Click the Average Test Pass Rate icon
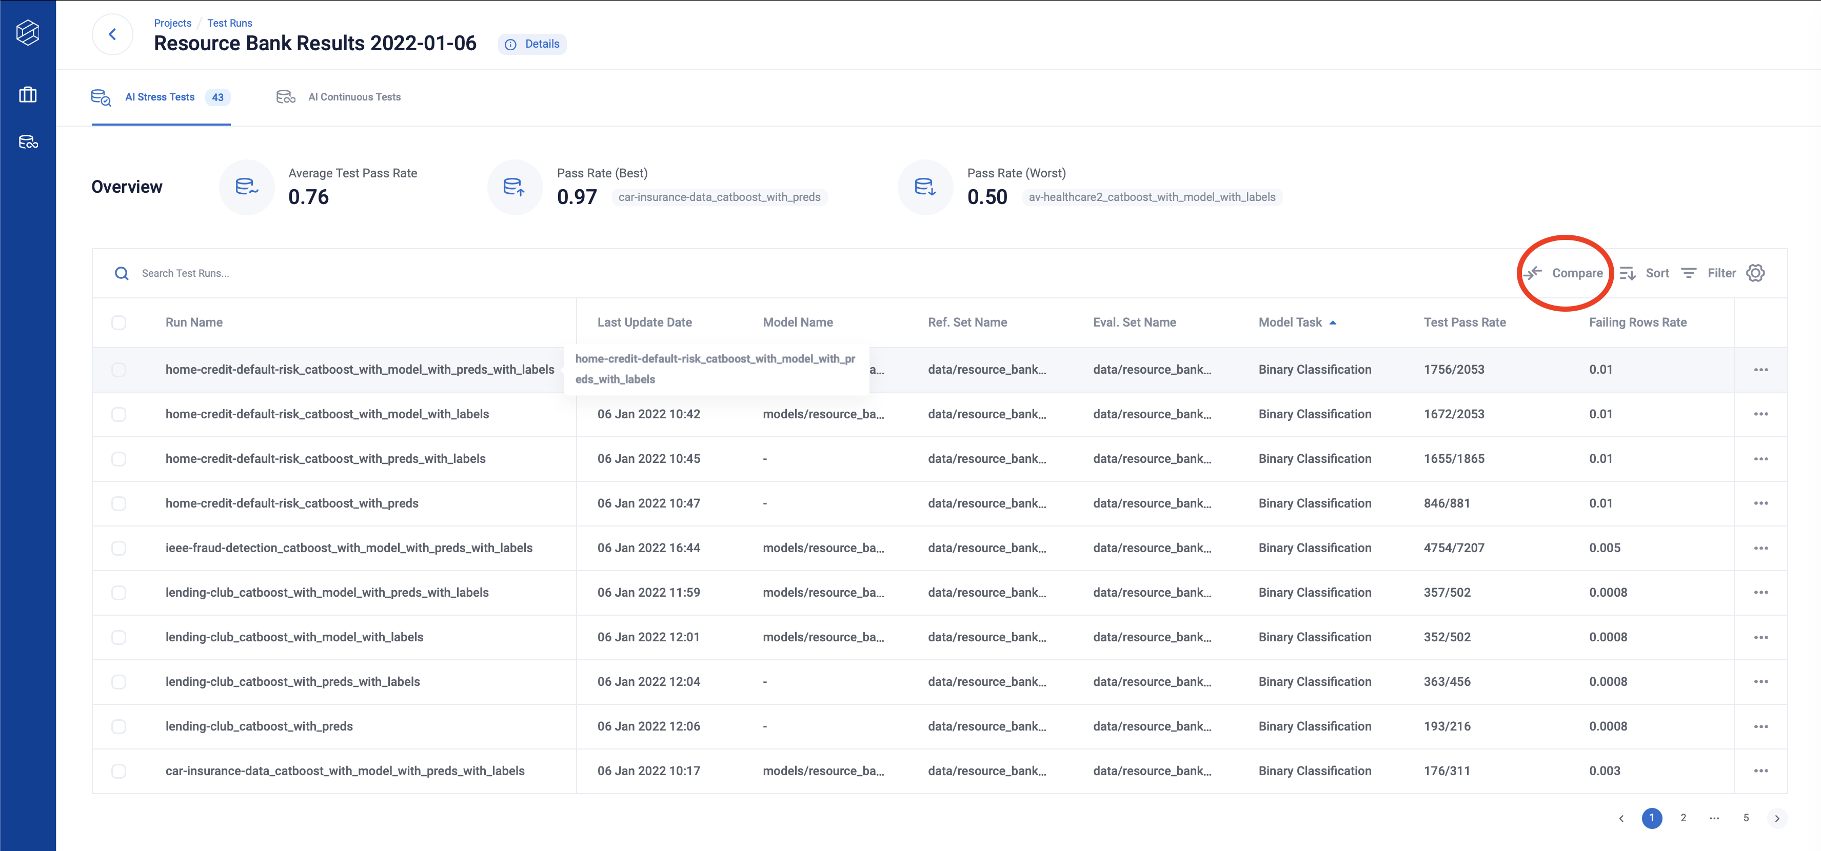 point(247,187)
